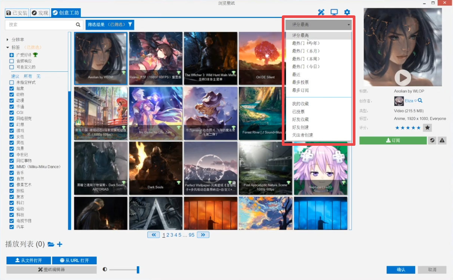453x280 pixels.
Task: Select 最多投票 sort option
Action: pyautogui.click(x=318, y=83)
